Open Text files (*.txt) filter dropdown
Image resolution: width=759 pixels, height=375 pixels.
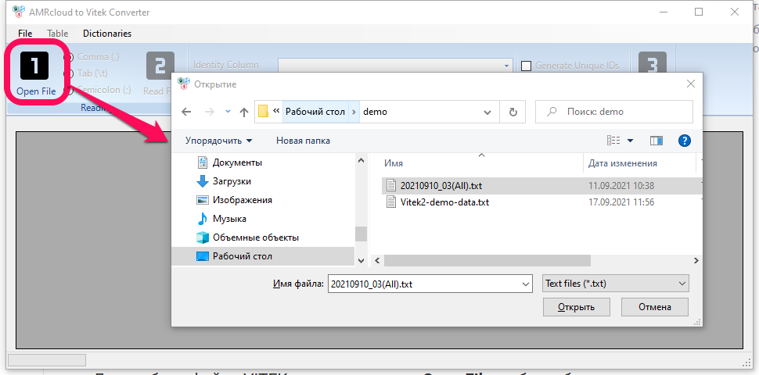click(x=616, y=284)
